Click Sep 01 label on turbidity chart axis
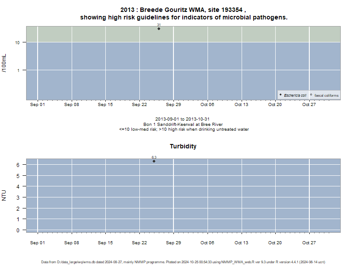 (38, 242)
